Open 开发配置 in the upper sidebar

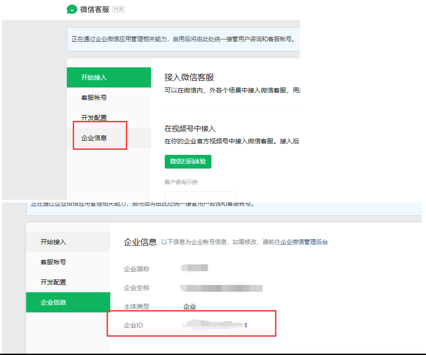(x=109, y=118)
